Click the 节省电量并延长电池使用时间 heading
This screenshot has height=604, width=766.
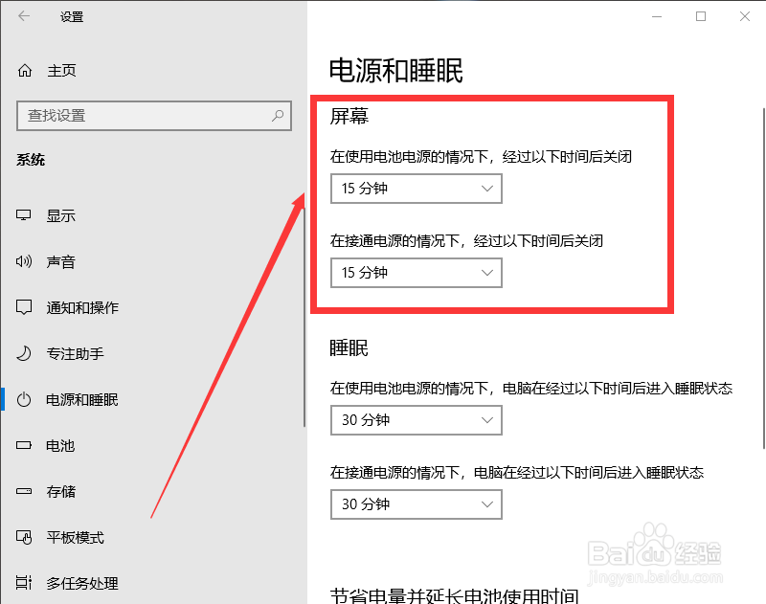[454, 595]
